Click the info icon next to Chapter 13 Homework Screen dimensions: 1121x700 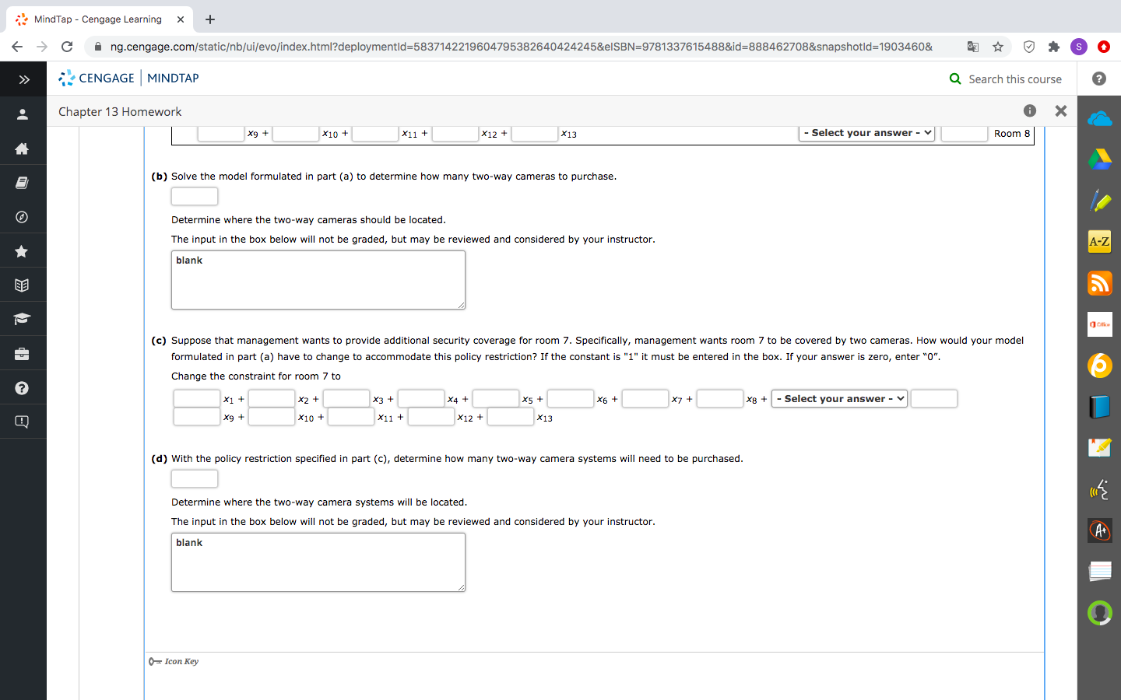[1029, 111]
